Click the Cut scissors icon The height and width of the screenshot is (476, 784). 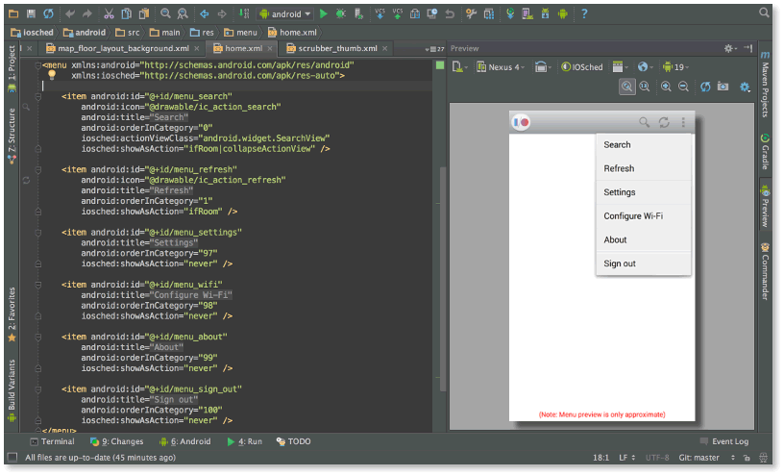click(109, 14)
